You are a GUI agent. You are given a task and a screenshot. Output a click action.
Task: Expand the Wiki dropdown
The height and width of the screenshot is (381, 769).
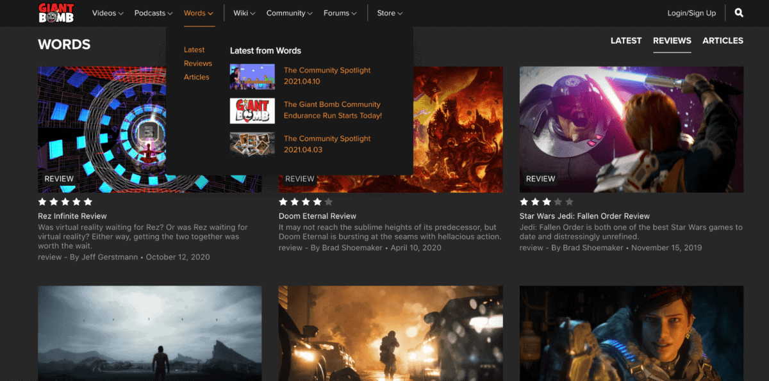244,12
